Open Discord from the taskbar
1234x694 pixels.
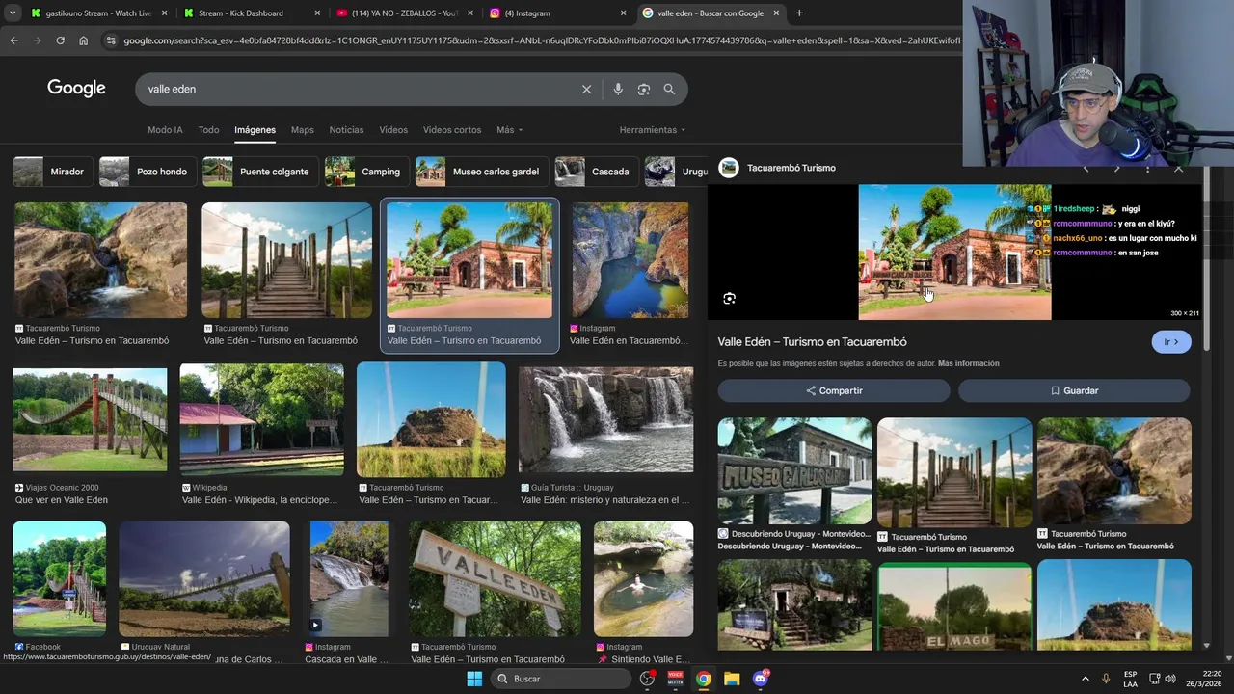pyautogui.click(x=761, y=679)
